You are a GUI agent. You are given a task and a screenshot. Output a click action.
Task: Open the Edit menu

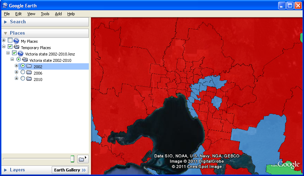coord(18,14)
